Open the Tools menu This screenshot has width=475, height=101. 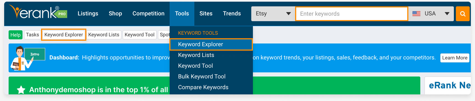coord(182,13)
